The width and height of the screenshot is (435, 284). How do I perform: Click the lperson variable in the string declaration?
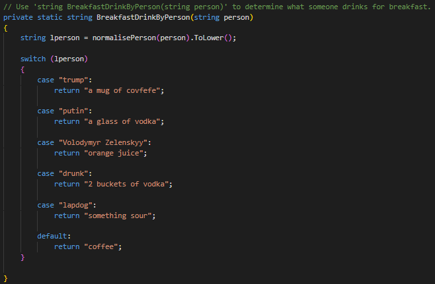pyautogui.click(x=65, y=38)
